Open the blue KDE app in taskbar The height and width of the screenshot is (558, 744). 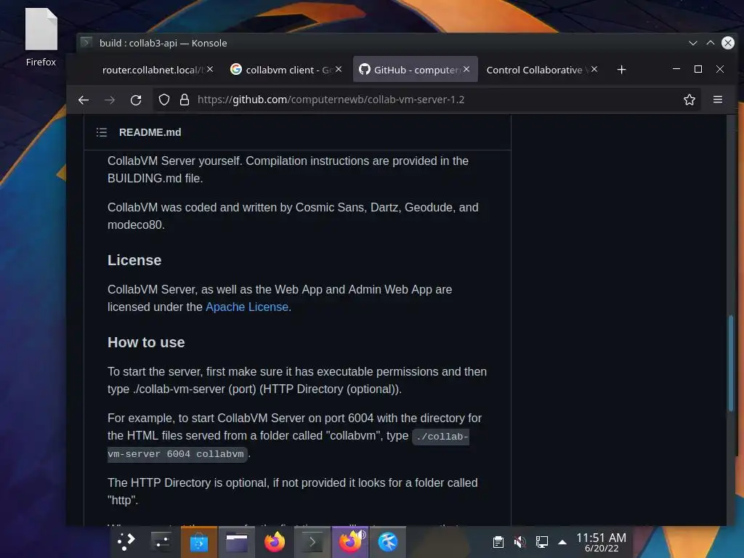click(x=388, y=542)
